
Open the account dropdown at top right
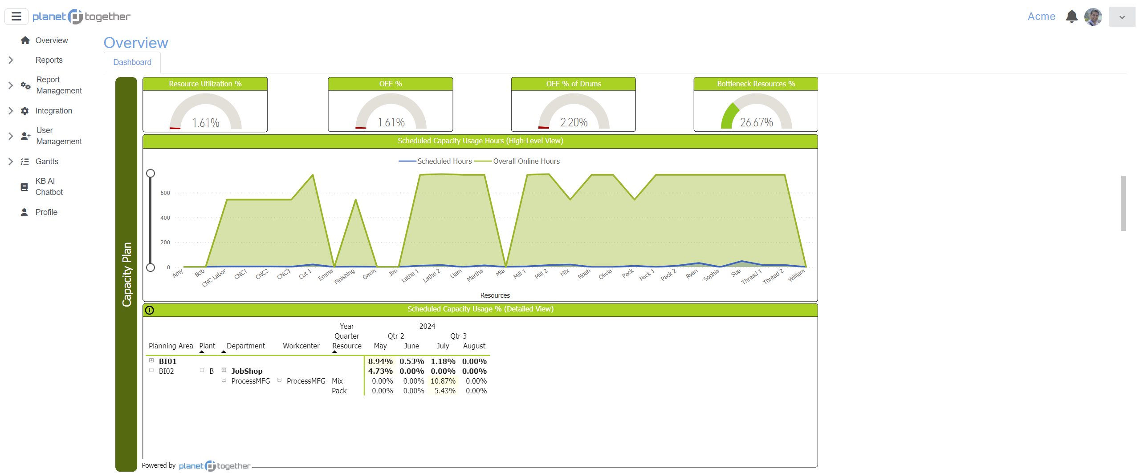[1122, 17]
